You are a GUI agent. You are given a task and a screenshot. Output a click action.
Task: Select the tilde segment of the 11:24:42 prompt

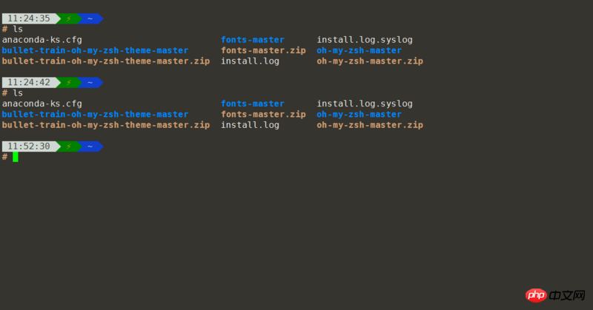pos(90,82)
